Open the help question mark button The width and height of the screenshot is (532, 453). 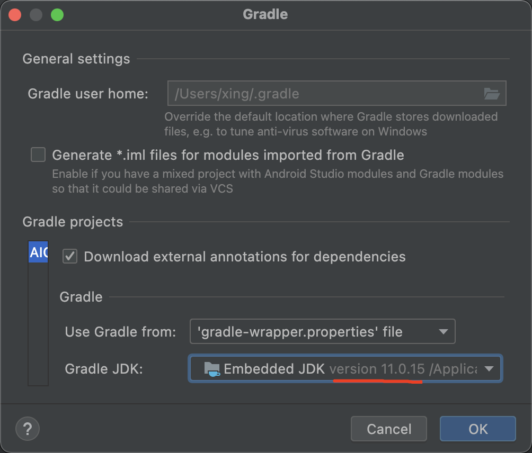28,428
